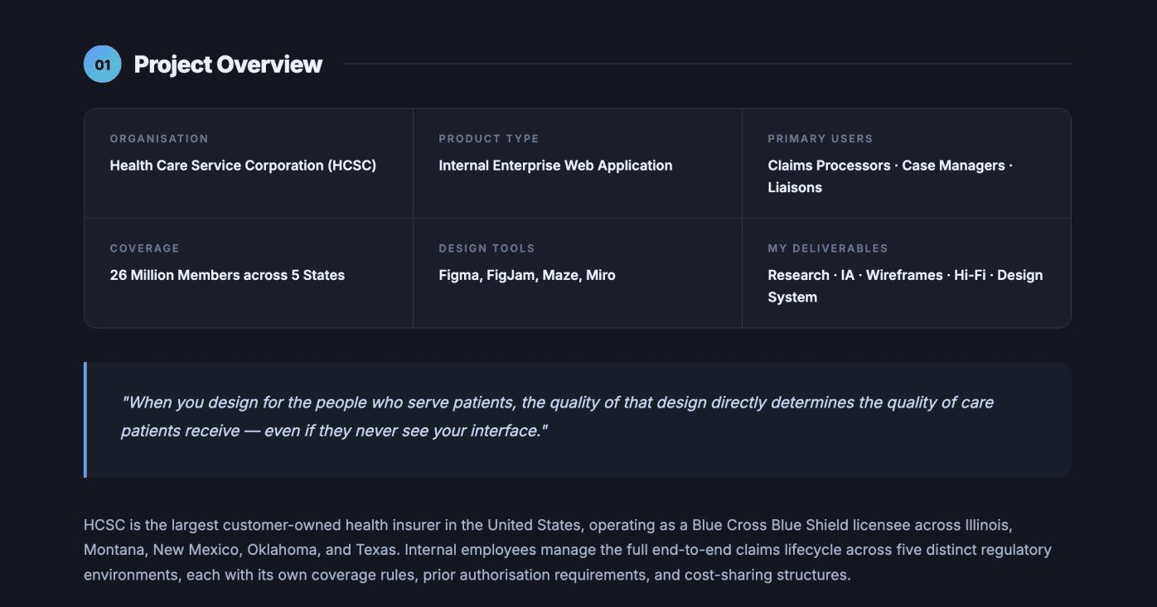
Task: Click Internal Enterprise Web Application value
Action: [x=555, y=166]
